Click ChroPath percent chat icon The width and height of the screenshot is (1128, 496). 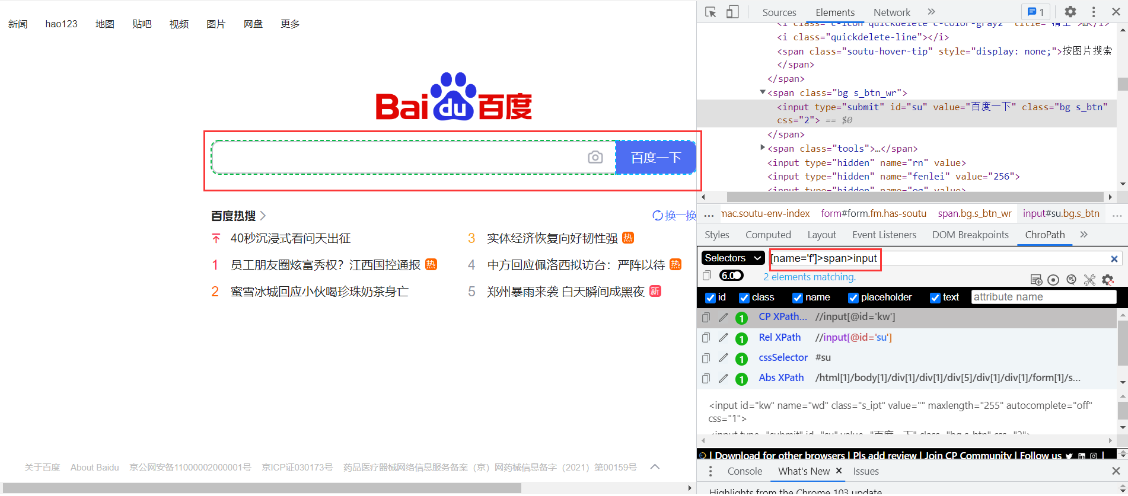1071,280
